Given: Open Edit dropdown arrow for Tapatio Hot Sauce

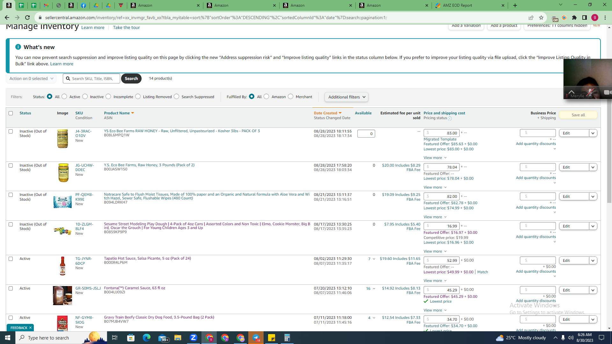Looking at the screenshot, I should tap(593, 261).
